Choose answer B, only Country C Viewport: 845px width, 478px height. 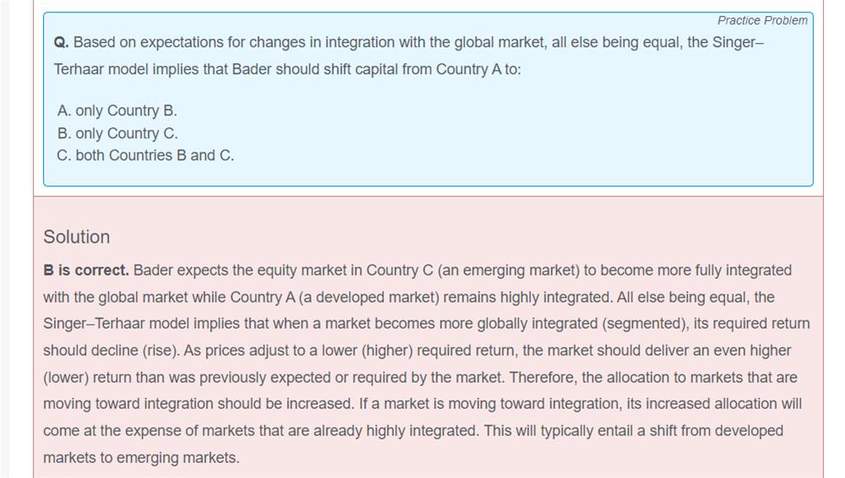pyautogui.click(x=117, y=133)
